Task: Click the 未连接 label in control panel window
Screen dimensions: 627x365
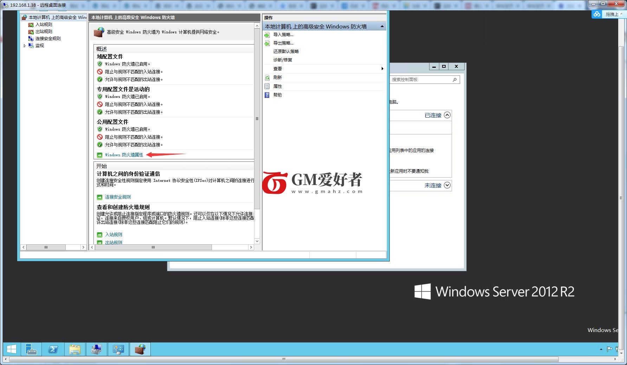Action: click(433, 186)
